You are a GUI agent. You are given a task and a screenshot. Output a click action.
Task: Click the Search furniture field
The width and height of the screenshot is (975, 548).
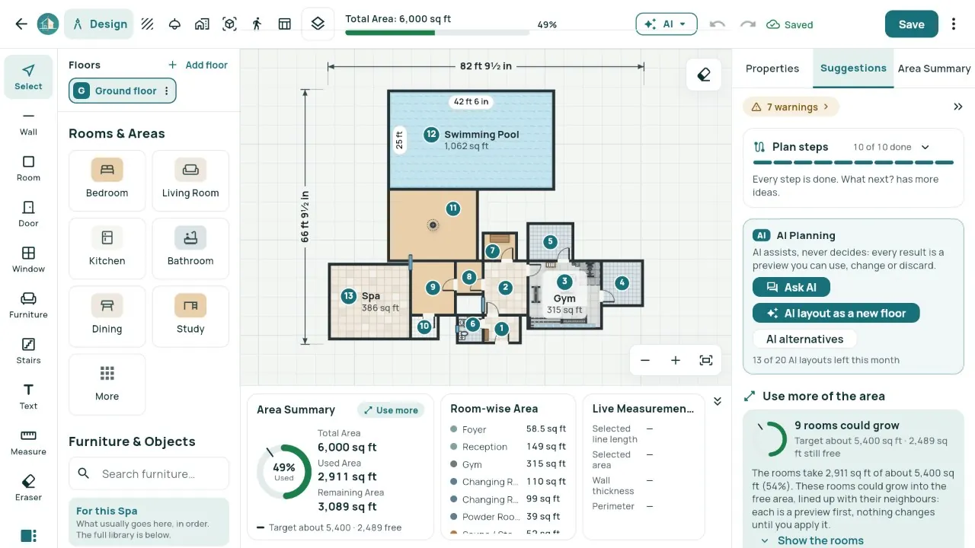(149, 473)
